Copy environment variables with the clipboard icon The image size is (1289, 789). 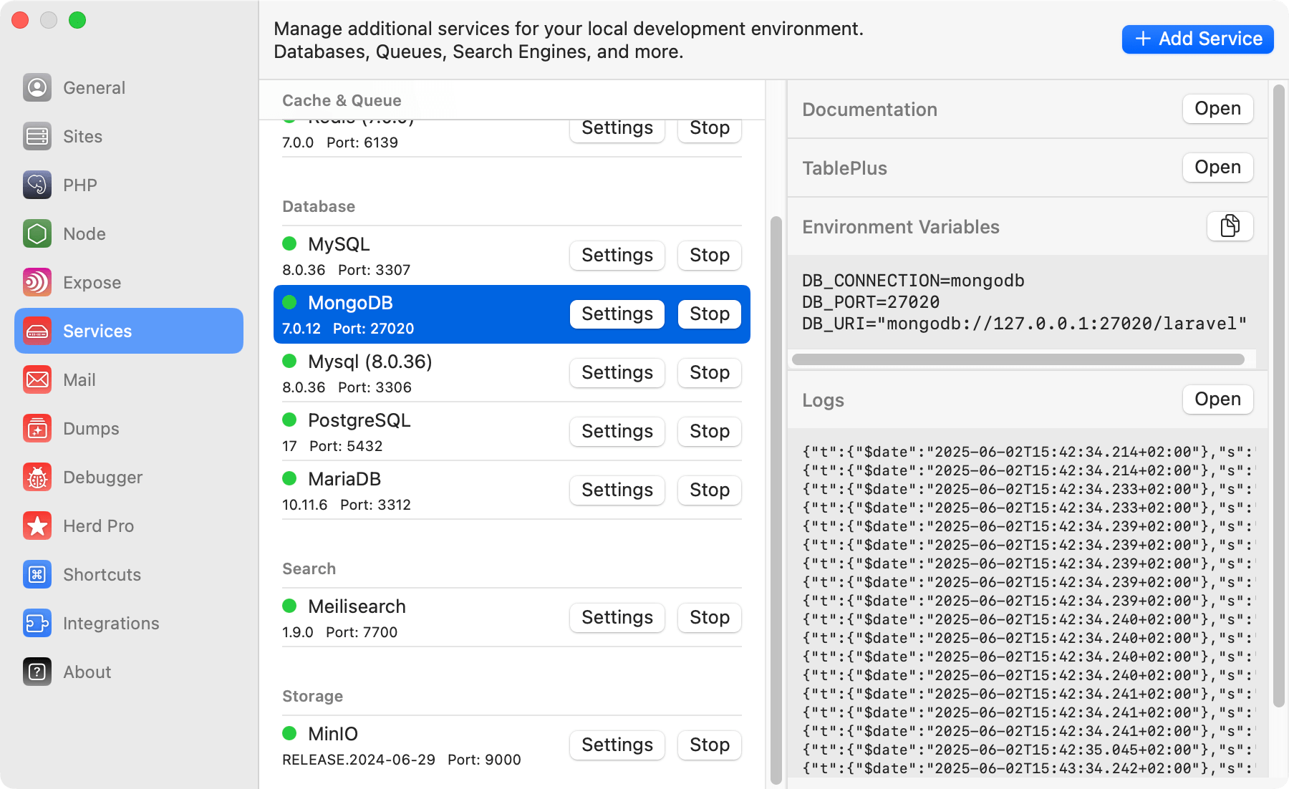(x=1230, y=226)
